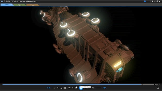Toggle the blue TrueTheater effect icon
The width and height of the screenshot is (162, 97).
click(105, 88)
